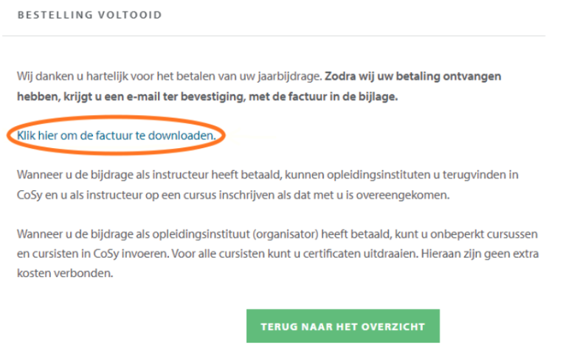
Task: Click 'CoSy' before 'en u als instructeur'
Action: [x=30, y=195]
